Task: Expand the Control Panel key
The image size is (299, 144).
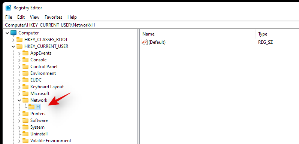Action: click(19, 67)
